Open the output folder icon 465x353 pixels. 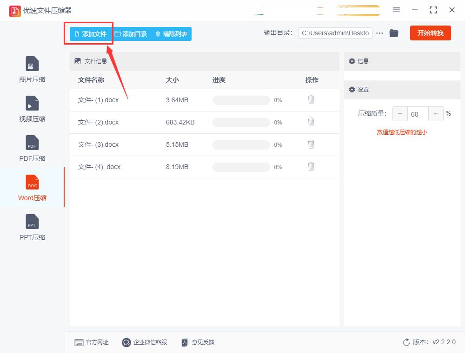pyautogui.click(x=393, y=33)
